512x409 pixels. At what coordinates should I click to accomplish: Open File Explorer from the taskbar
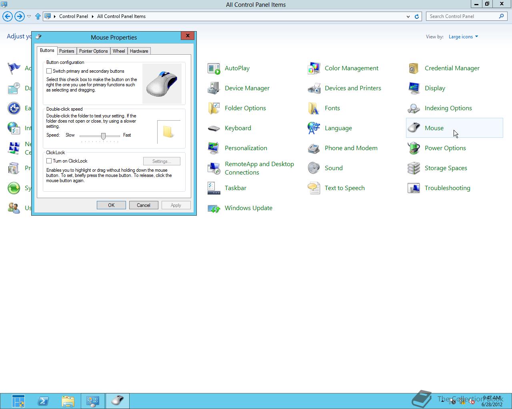tap(68, 401)
